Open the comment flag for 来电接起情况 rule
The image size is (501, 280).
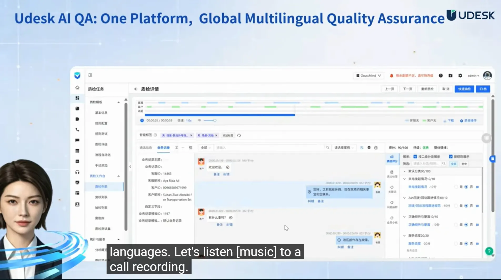477,187
